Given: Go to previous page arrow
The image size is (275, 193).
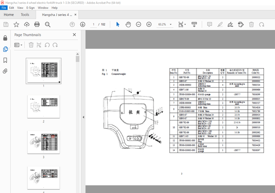Looking at the screenshot, I should pos(72,24).
